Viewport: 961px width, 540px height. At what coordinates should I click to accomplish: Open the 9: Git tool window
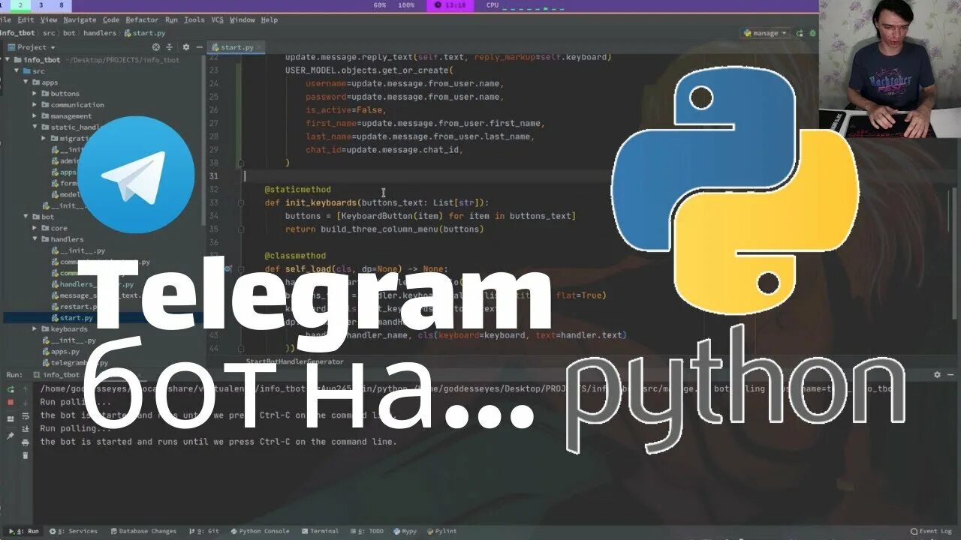[x=203, y=531]
